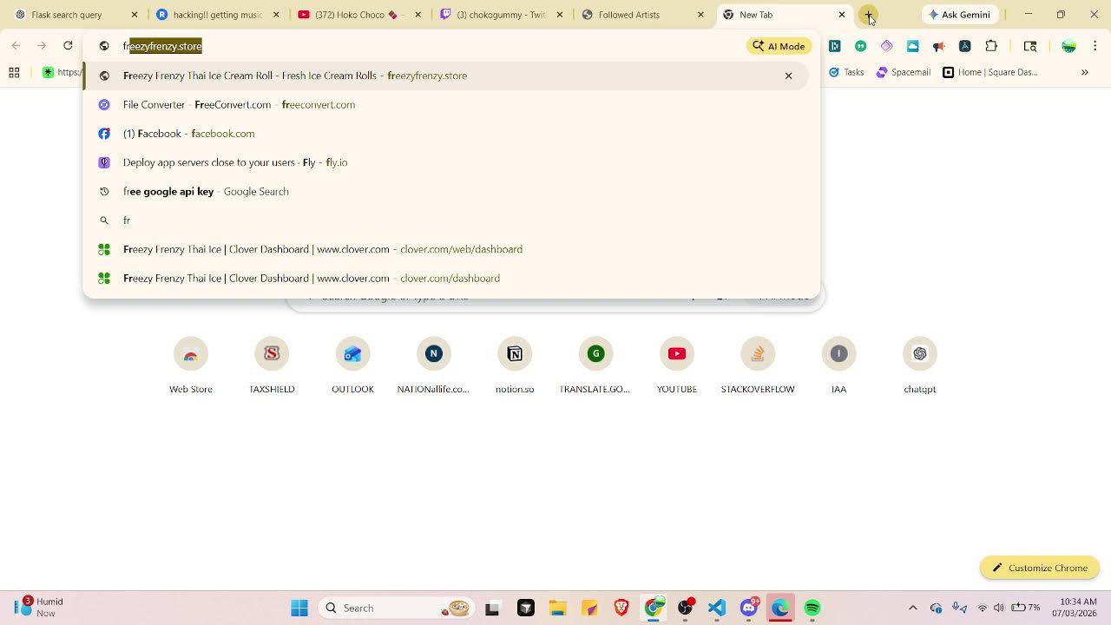Open AI Mode in the address bar
Viewport: 1111px width, 625px height.
coord(779,46)
